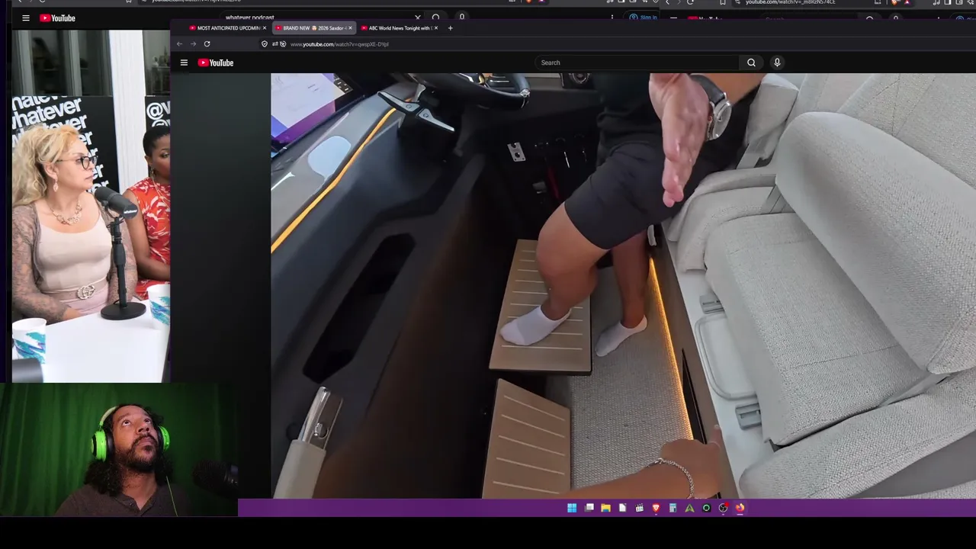Click the microphone button in background YouTube window

[461, 17]
